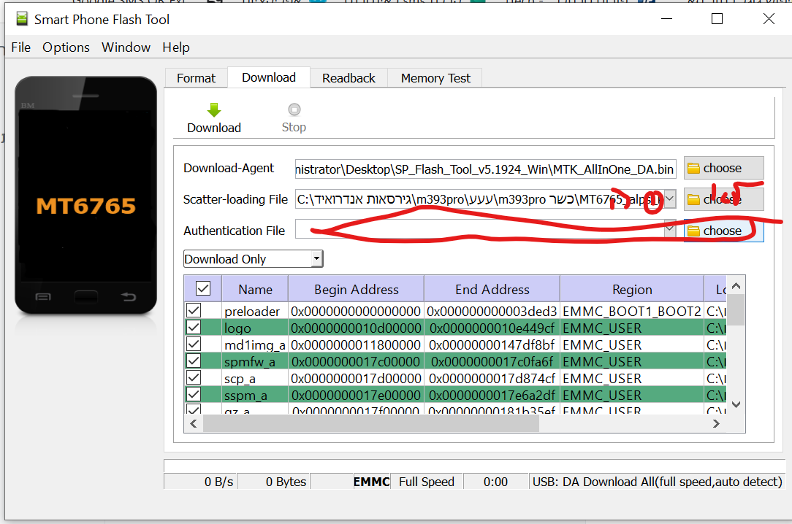Toggle the logo partition checkbox
The image size is (792, 524).
(x=194, y=328)
